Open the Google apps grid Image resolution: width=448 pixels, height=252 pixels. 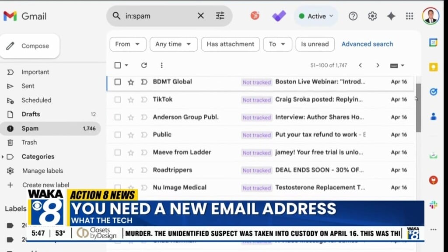409,16
